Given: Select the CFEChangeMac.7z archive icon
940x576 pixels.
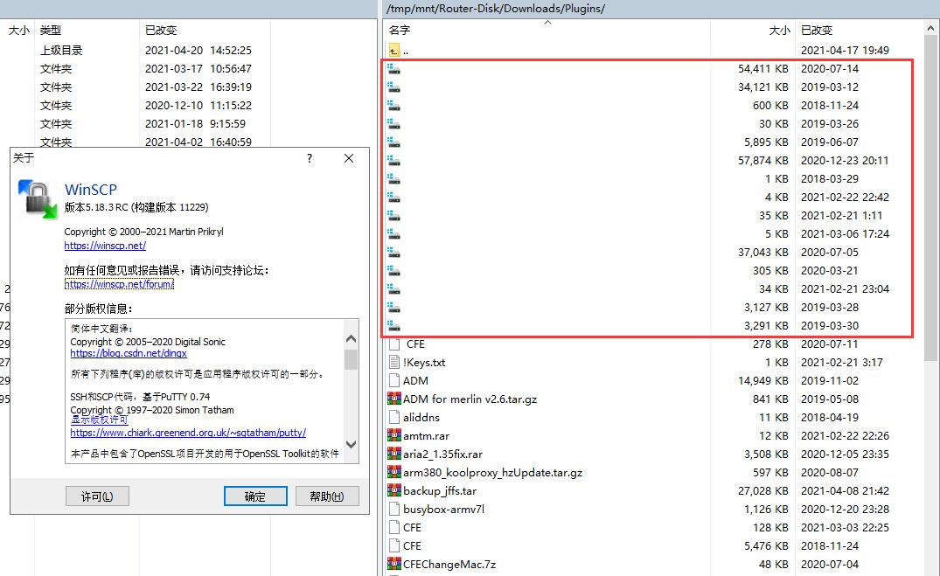Looking at the screenshot, I should click(394, 565).
